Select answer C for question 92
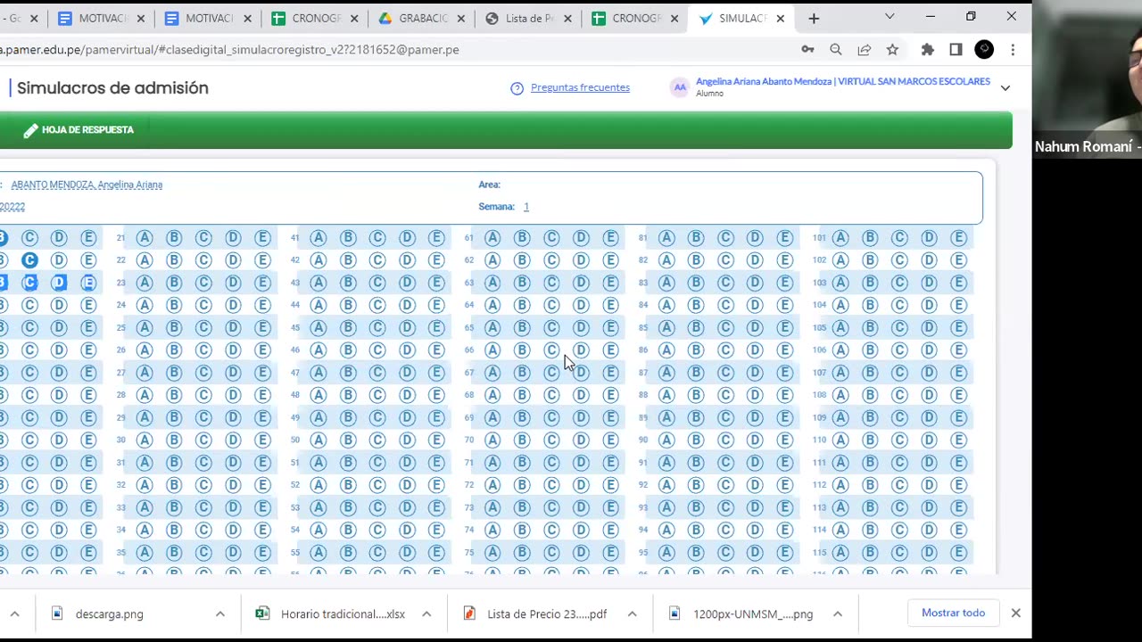This screenshot has height=642, width=1142. tap(725, 485)
